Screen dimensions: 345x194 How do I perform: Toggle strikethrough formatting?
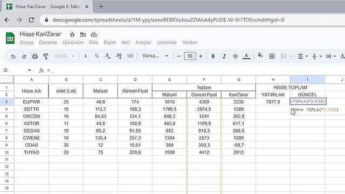pos(235,56)
